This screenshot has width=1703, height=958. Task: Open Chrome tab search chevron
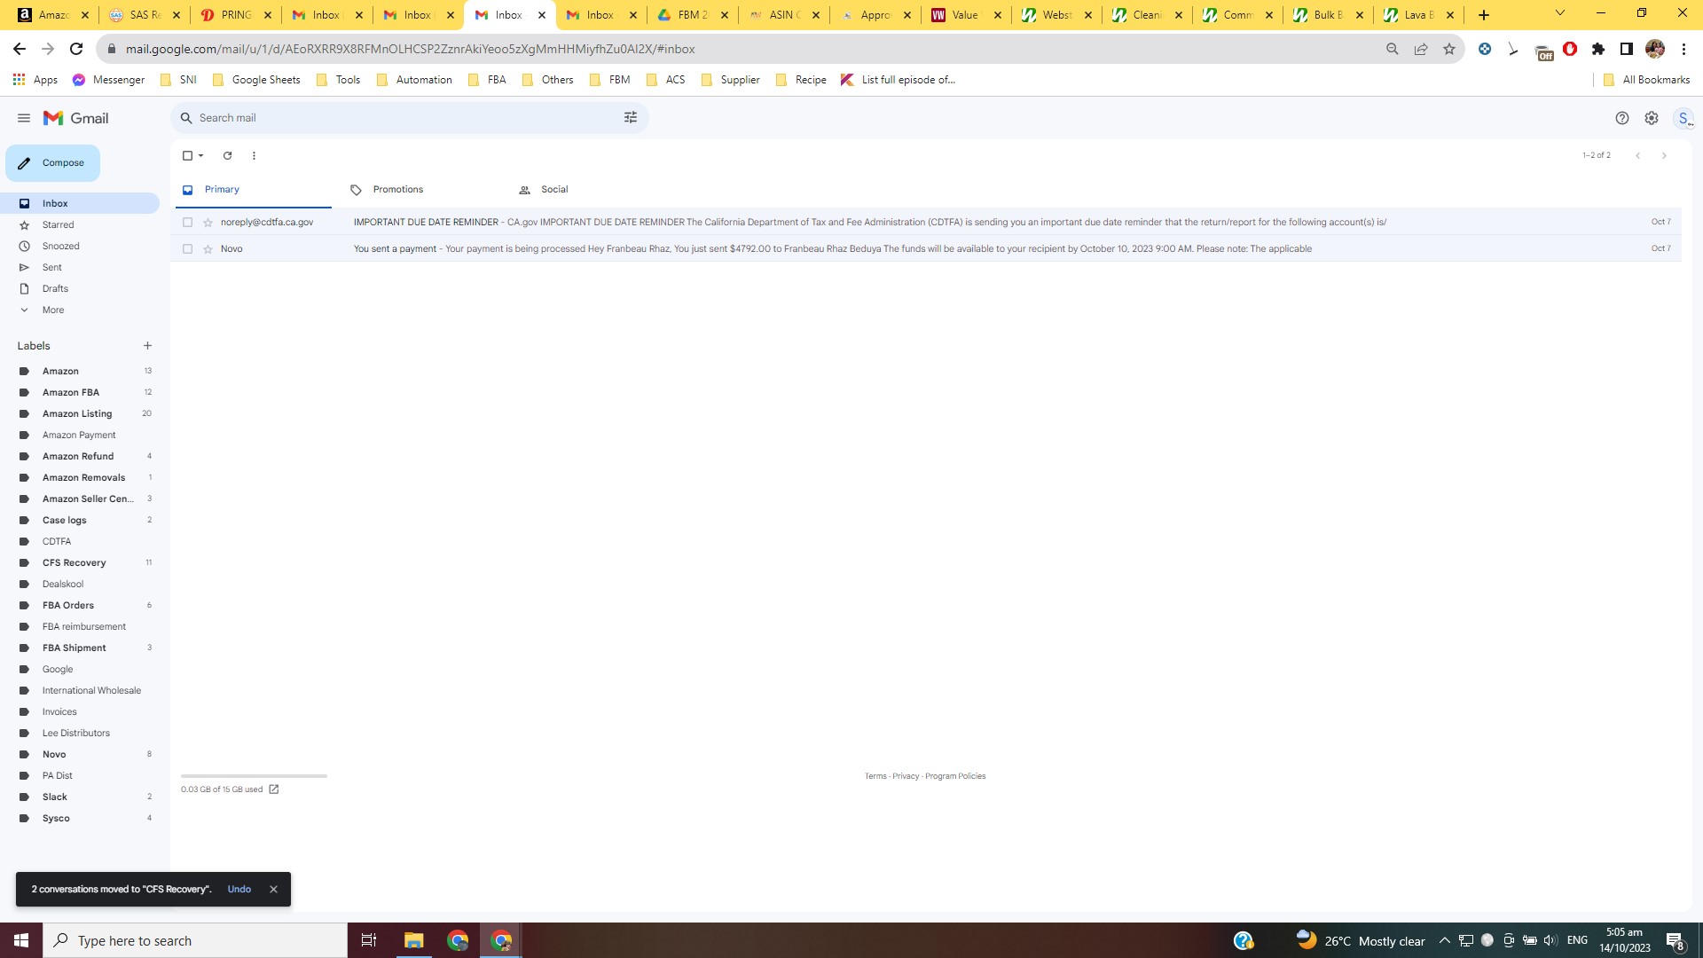pos(1560,13)
